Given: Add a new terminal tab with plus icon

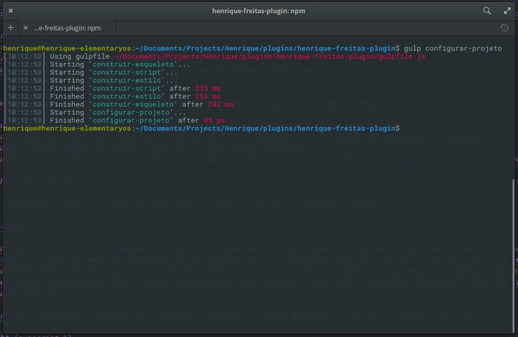Looking at the screenshot, I should pyautogui.click(x=11, y=28).
